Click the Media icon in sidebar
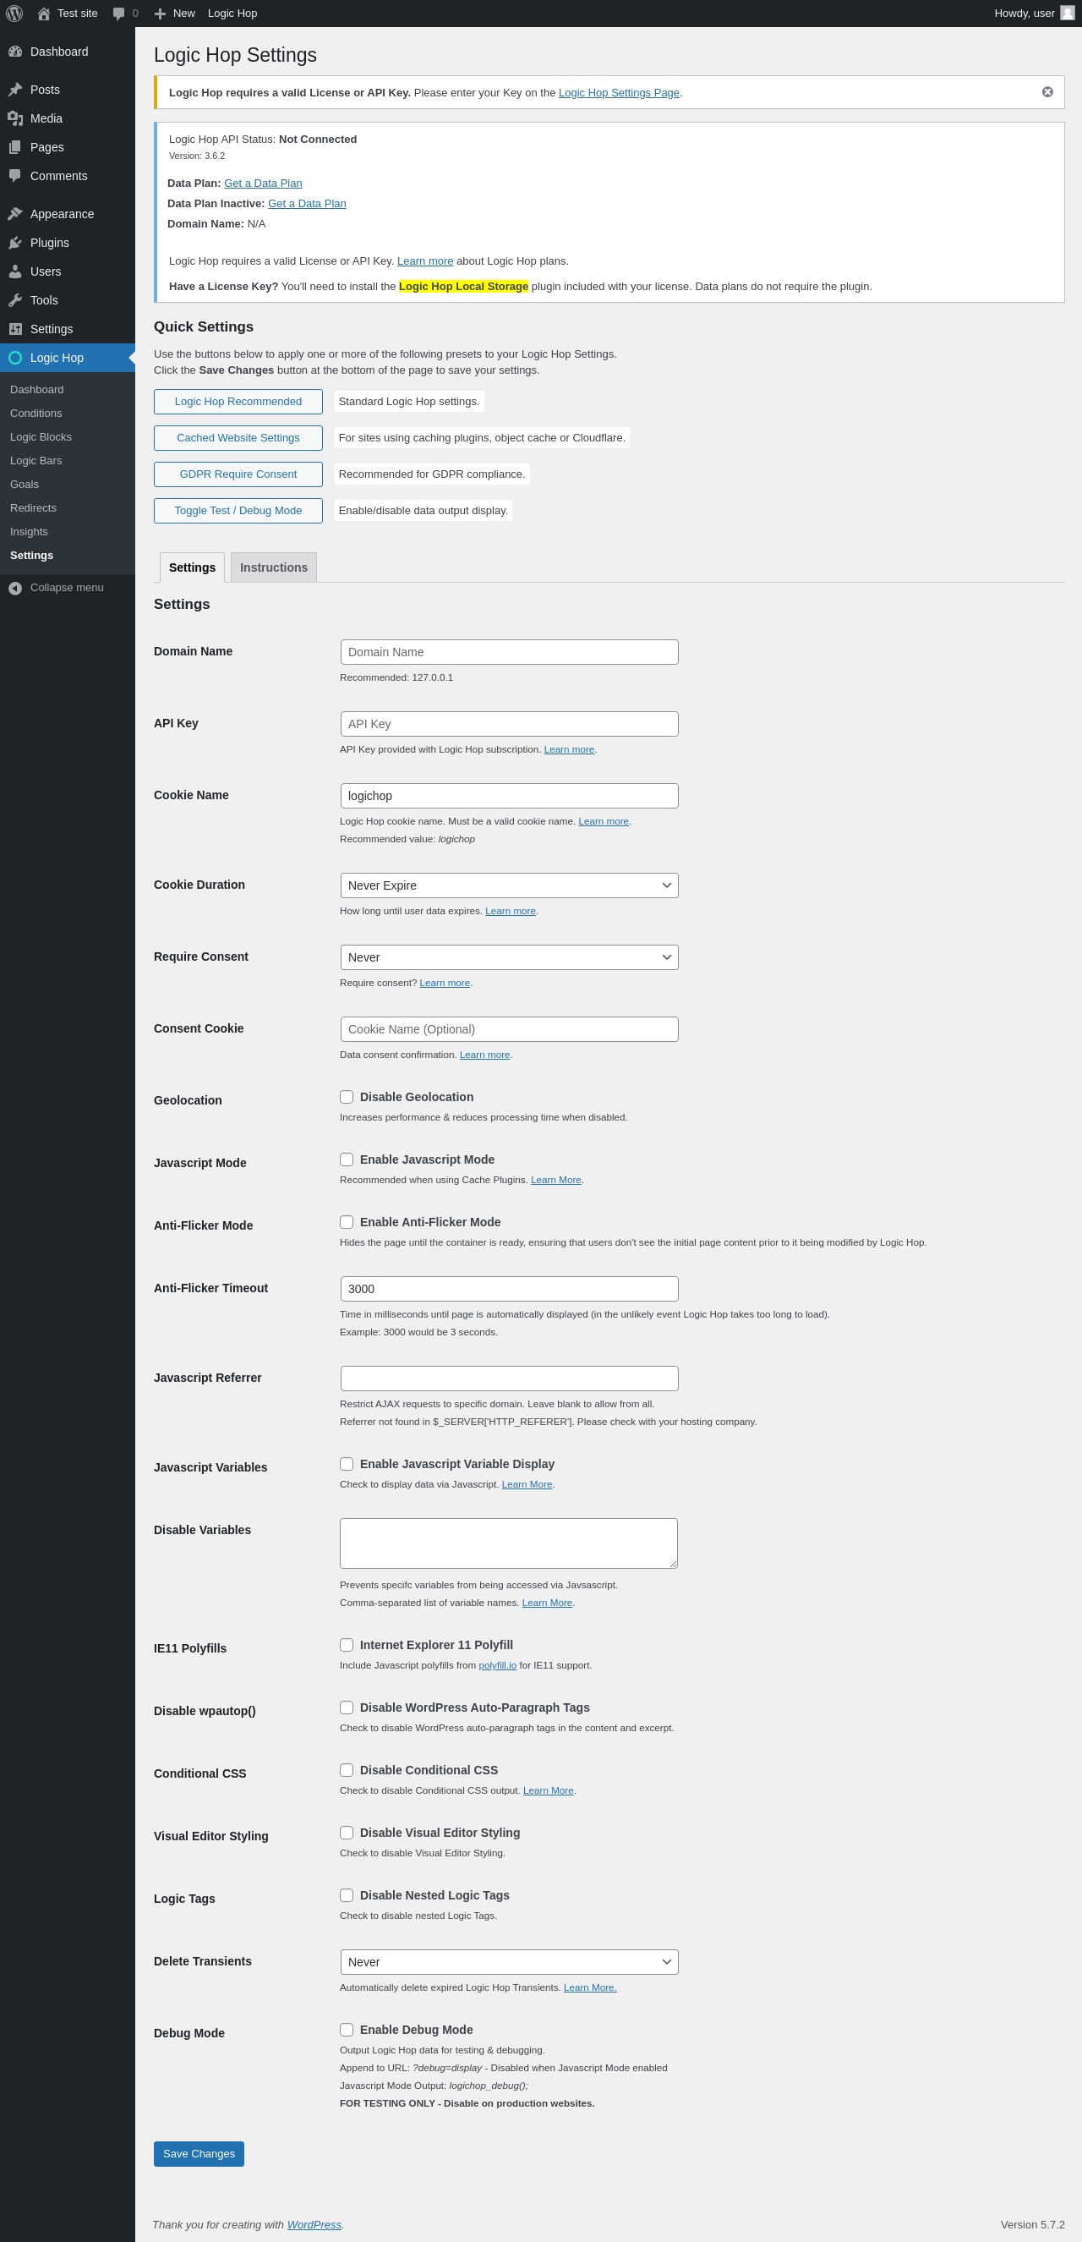The height and width of the screenshot is (2242, 1082). [x=14, y=118]
